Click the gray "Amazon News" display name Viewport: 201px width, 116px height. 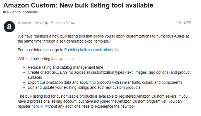[63, 23]
